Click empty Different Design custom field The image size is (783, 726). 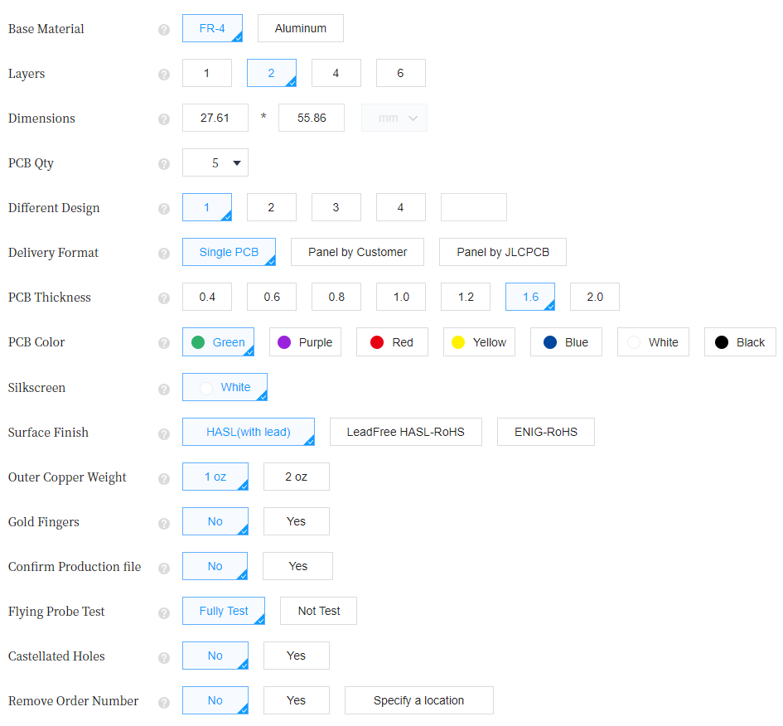[473, 207]
